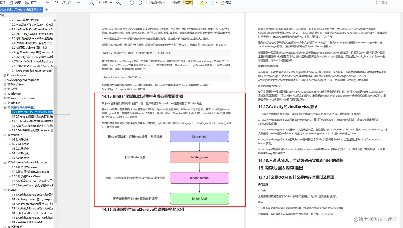The height and width of the screenshot is (228, 403).
Task: Click the 15.内存泄漏&内存溢出 outline link
Action: (x=21, y=107)
